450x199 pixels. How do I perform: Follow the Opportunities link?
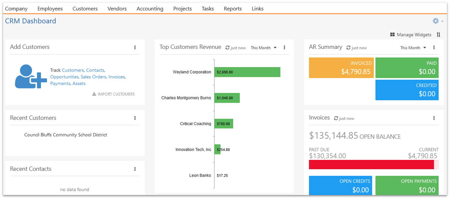click(64, 77)
